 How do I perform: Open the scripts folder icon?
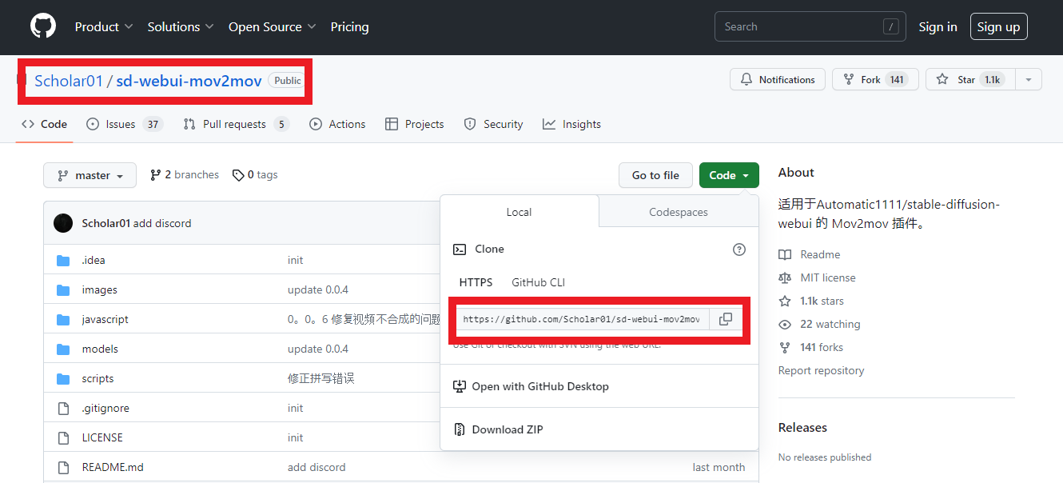point(64,378)
